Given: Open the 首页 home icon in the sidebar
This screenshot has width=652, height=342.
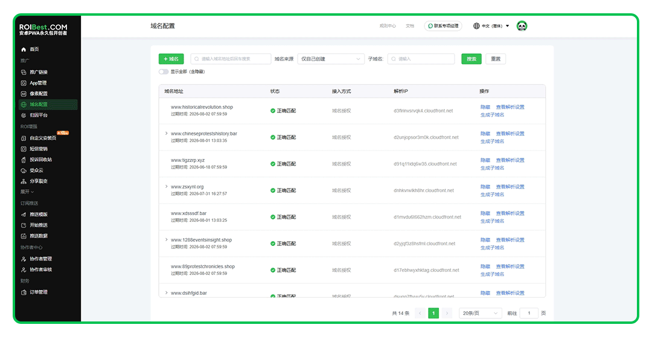Looking at the screenshot, I should (24, 50).
